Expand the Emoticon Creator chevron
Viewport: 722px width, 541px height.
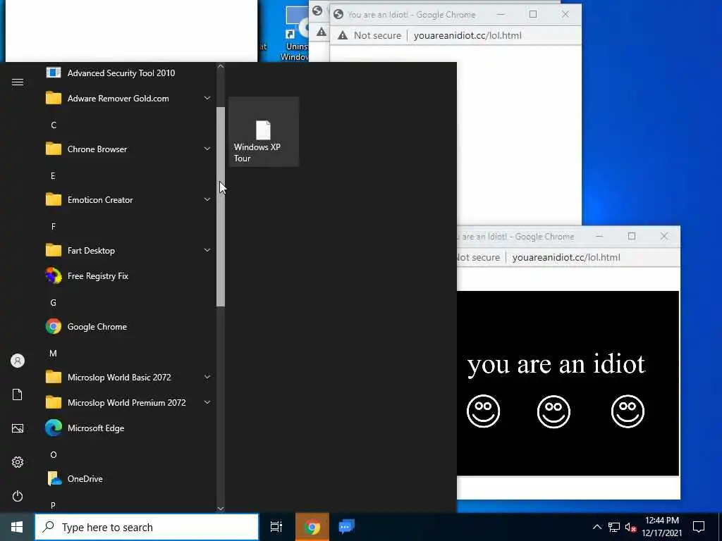[x=207, y=199]
